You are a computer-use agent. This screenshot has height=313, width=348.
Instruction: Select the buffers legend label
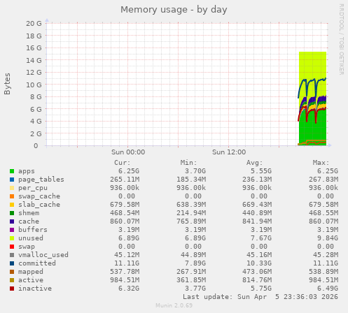click(x=33, y=230)
